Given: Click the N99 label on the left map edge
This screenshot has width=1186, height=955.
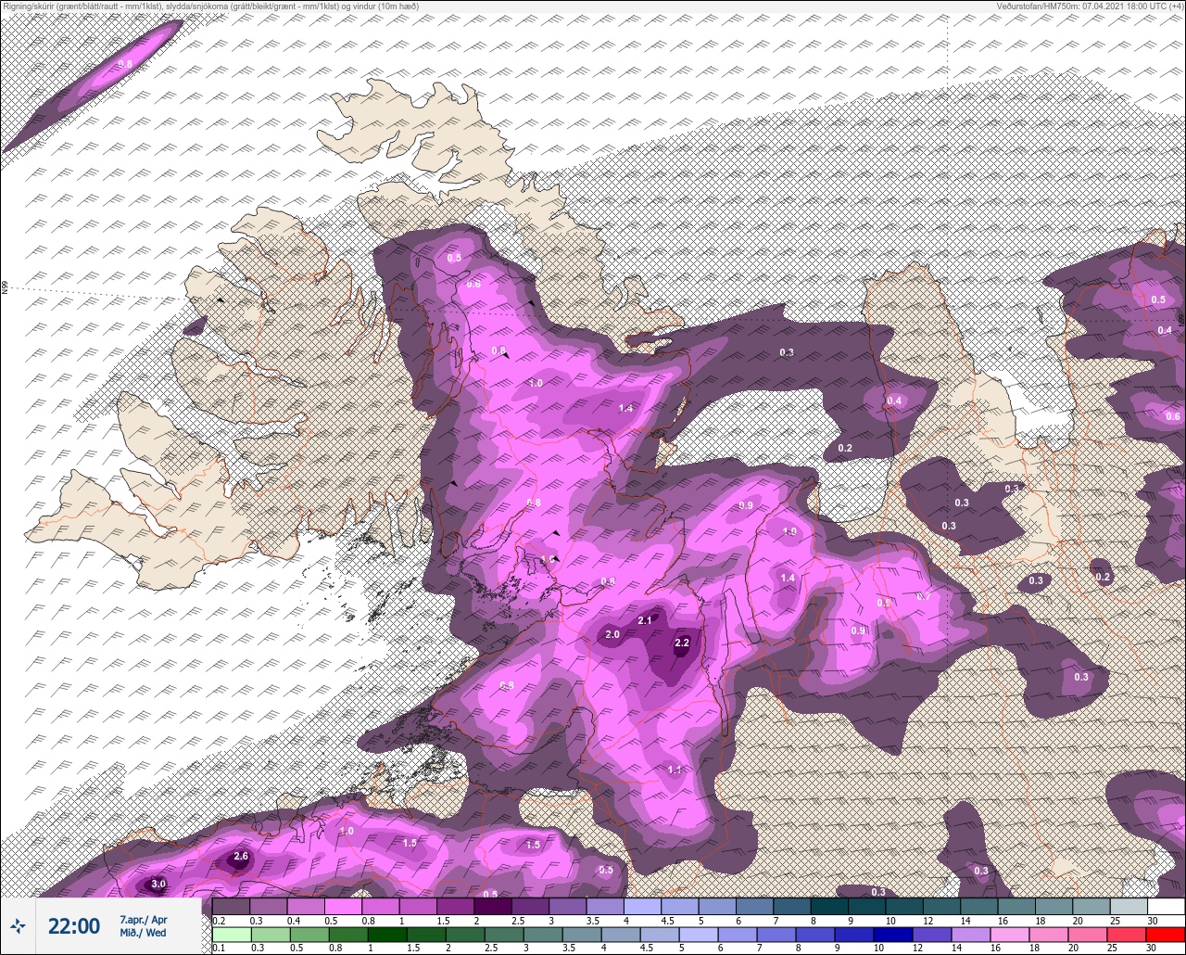Looking at the screenshot, I should [6, 288].
